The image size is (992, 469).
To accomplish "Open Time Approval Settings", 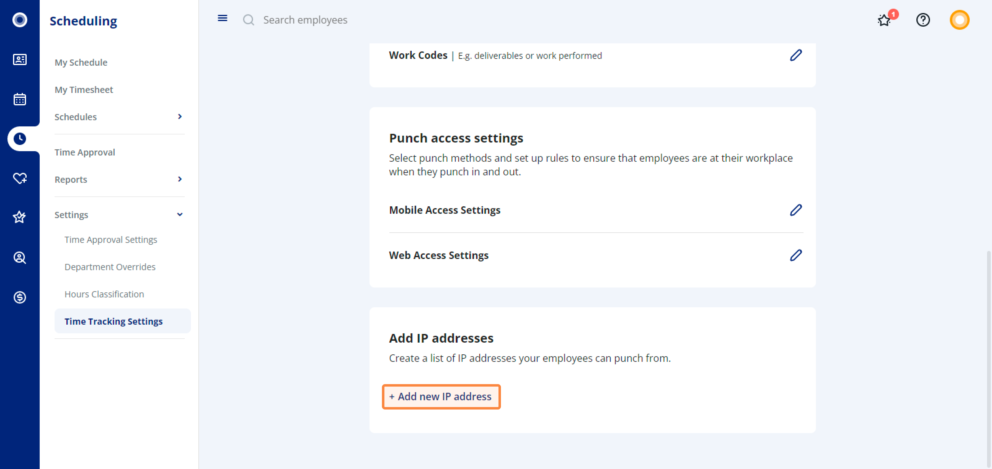I will point(111,240).
